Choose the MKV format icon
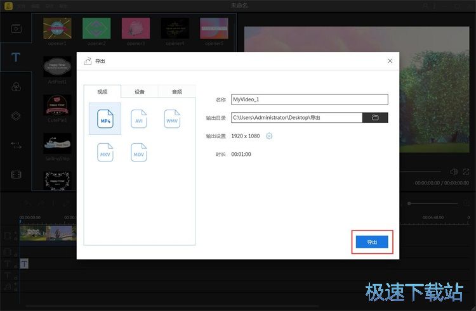 [x=105, y=152]
